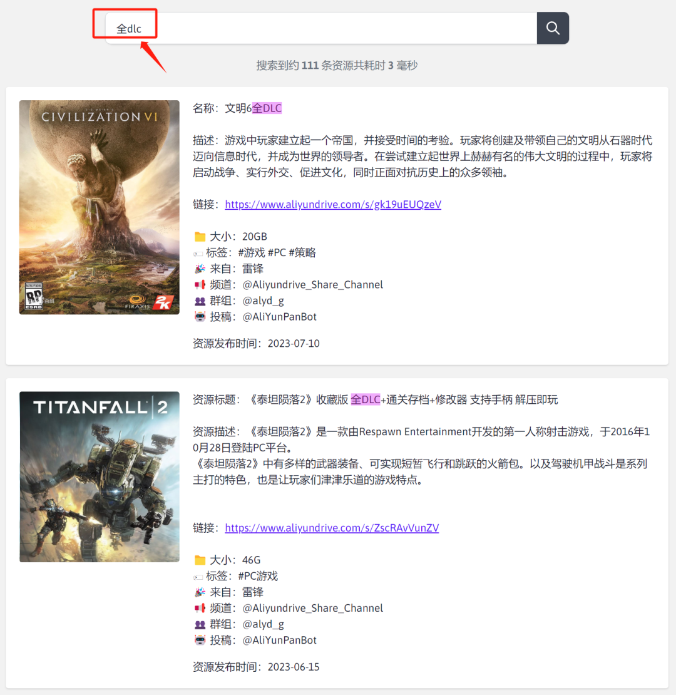The width and height of the screenshot is (676, 695).
Task: Open aliyundrive link ending gk19uEUQzeV
Action: point(333,204)
